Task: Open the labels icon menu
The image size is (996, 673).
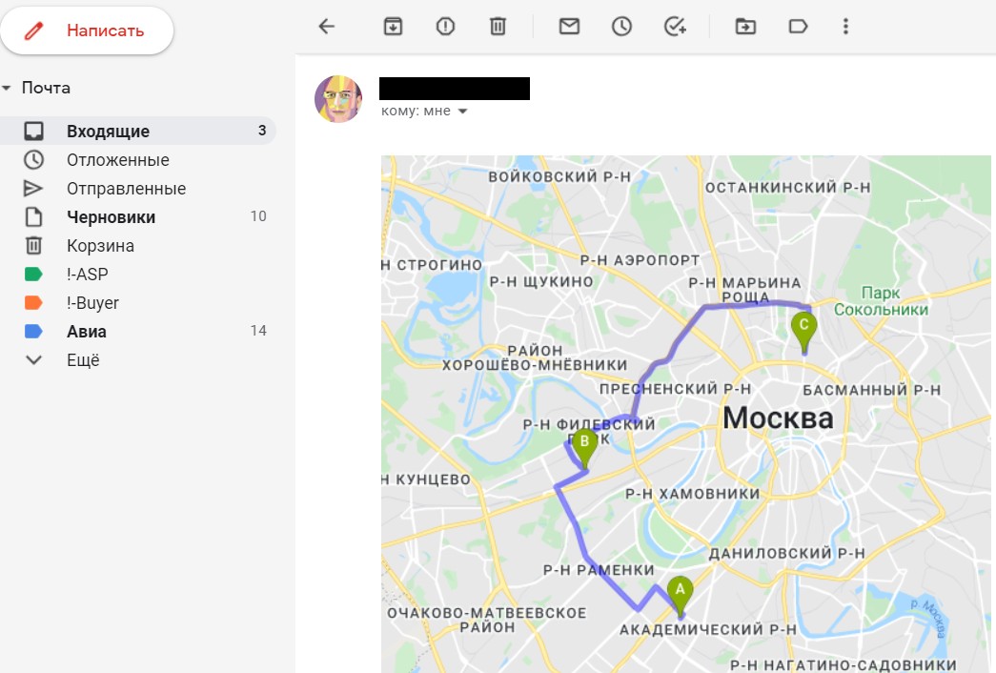Action: pos(798,27)
